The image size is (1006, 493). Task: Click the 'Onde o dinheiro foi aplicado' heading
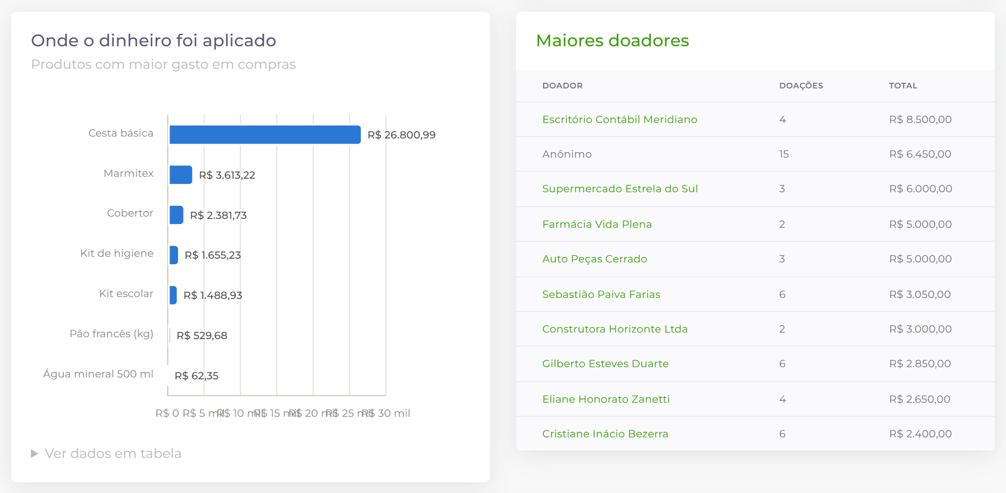tap(154, 41)
